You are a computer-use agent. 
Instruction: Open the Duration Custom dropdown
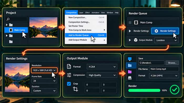[x=44, y=91]
